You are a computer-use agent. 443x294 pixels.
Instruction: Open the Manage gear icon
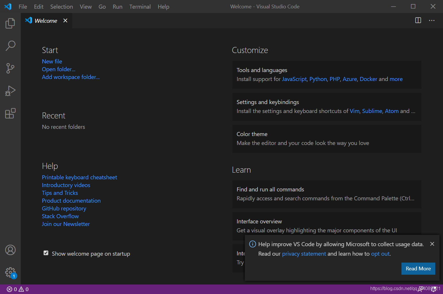(10, 272)
